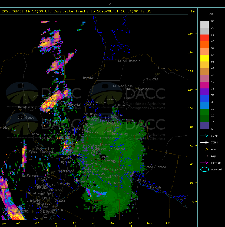Click the legend label 'eb+bip'

(x=216, y=163)
